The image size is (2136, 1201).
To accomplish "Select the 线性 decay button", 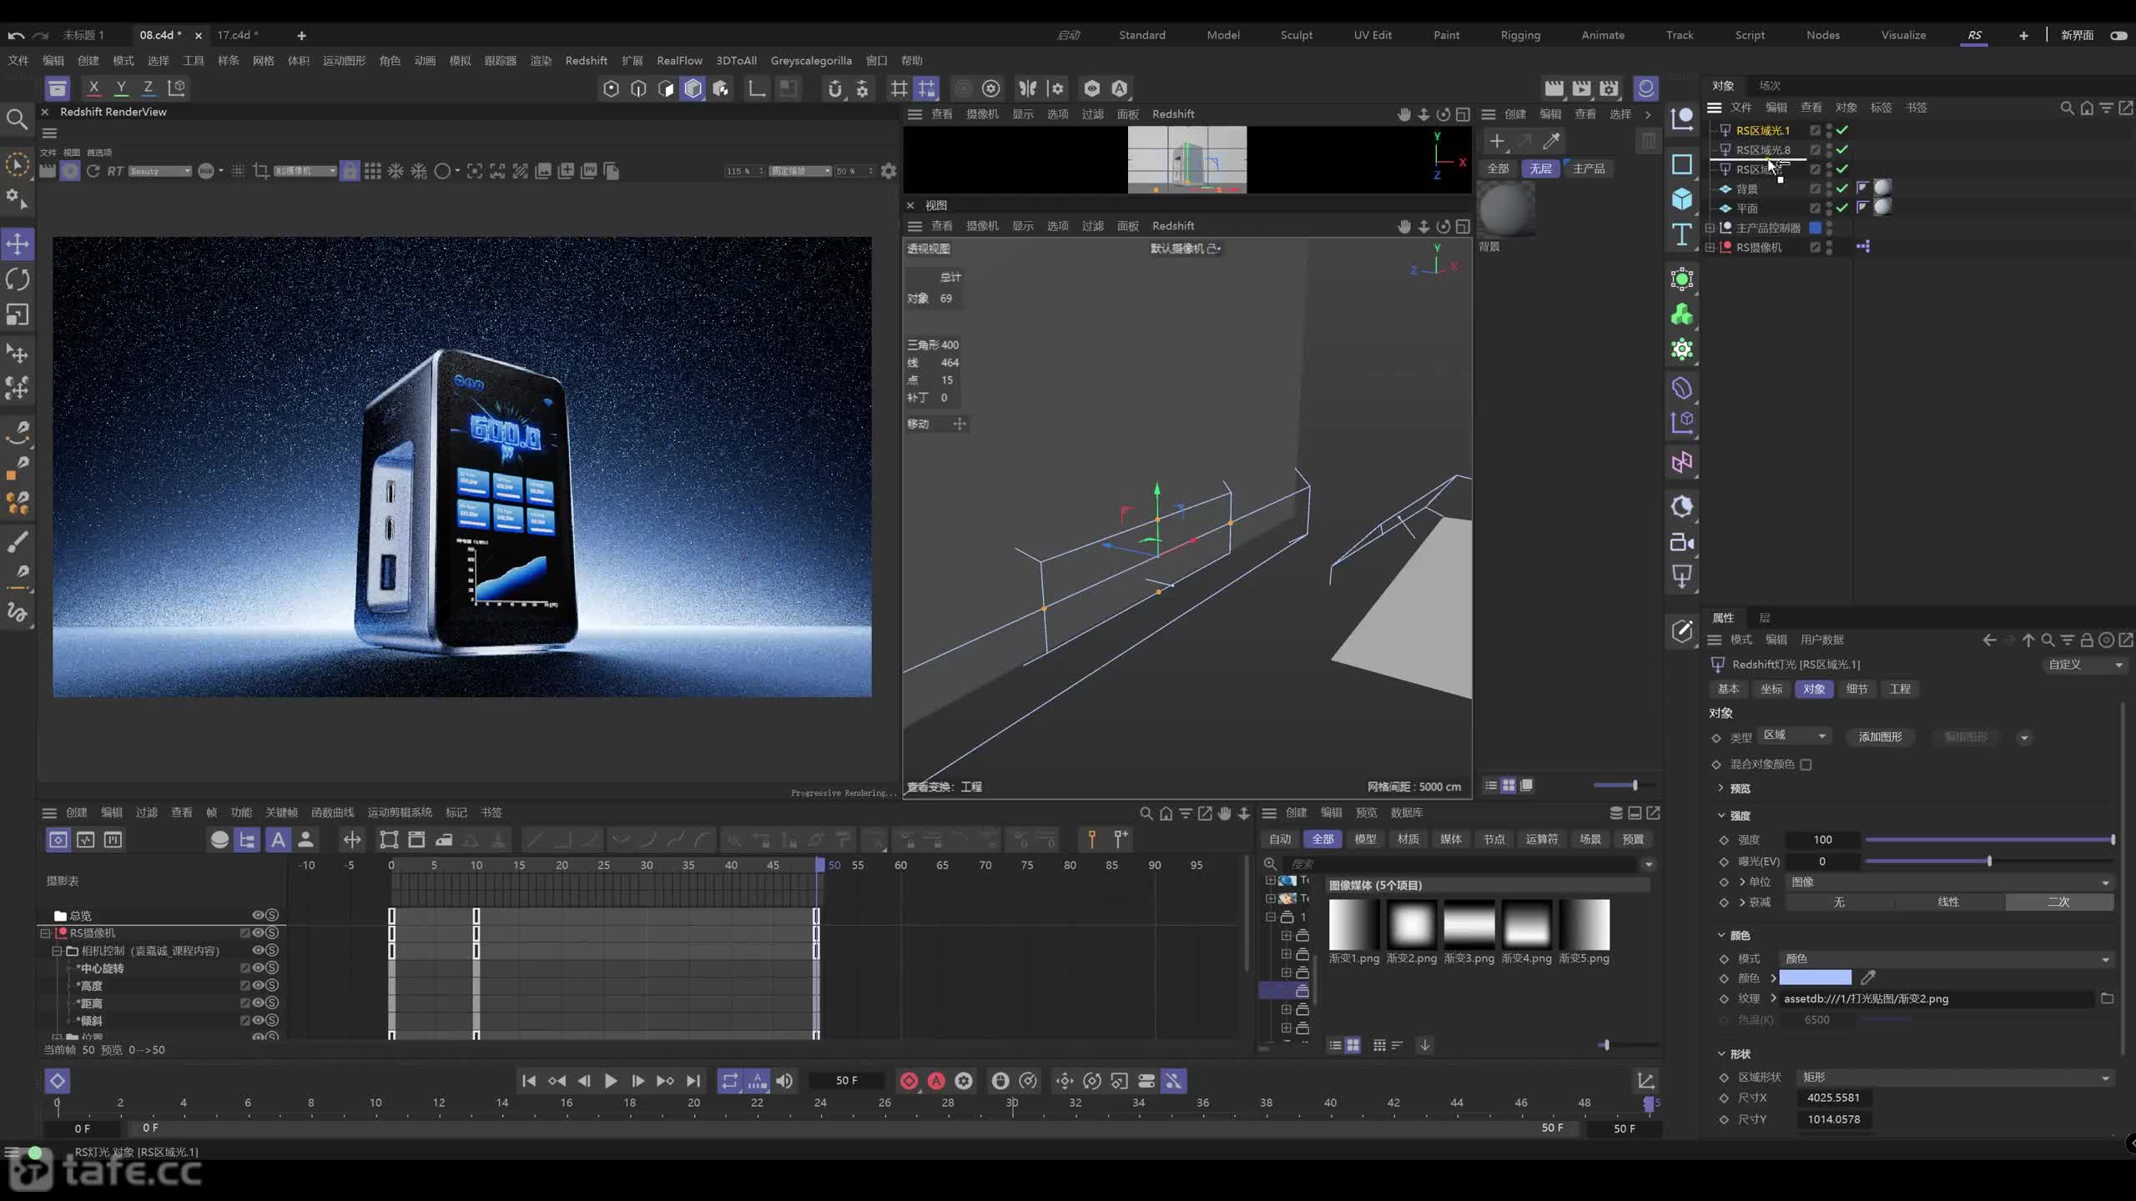I will [x=1948, y=902].
